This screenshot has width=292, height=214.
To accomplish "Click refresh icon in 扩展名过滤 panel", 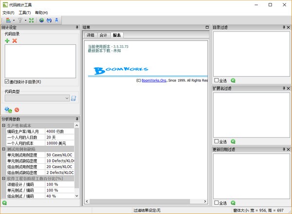I will click(x=233, y=141).
